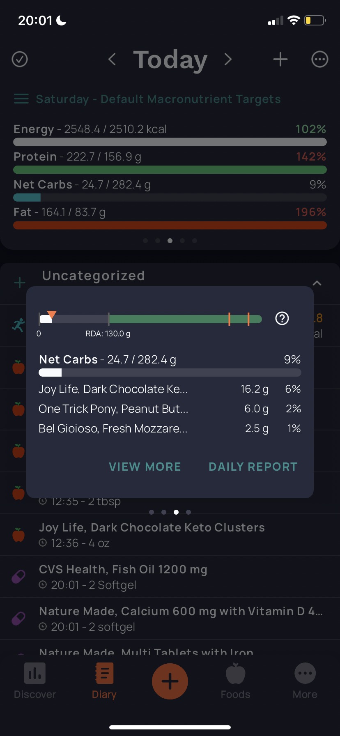
Task: Add item to Uncategorized with plus icon
Action: [20, 283]
